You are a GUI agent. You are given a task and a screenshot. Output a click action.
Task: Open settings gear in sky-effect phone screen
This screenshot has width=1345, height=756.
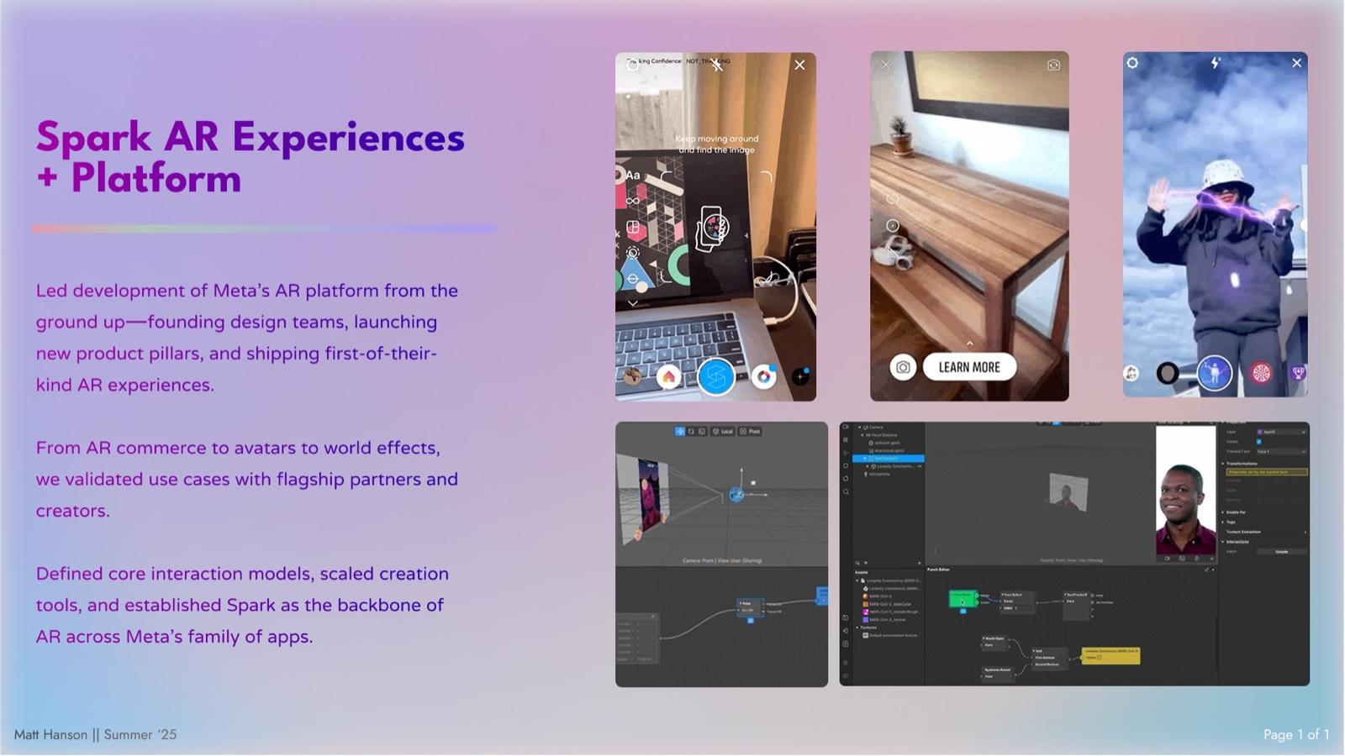[1133, 63]
